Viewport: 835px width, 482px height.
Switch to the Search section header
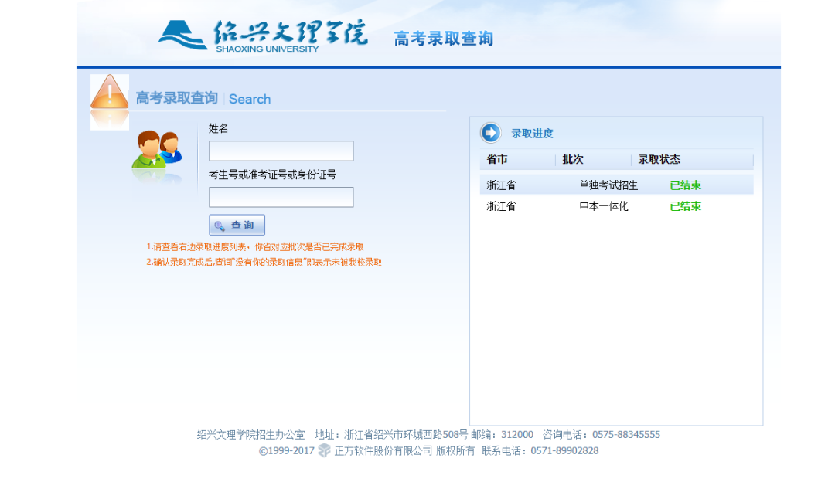tap(249, 99)
